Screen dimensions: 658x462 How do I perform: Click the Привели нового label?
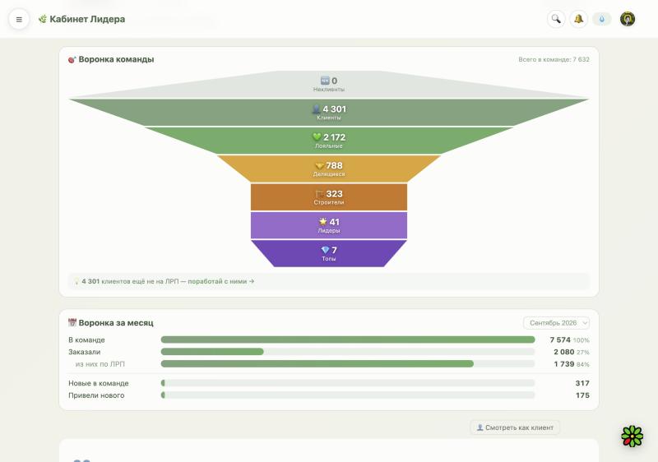click(x=96, y=395)
